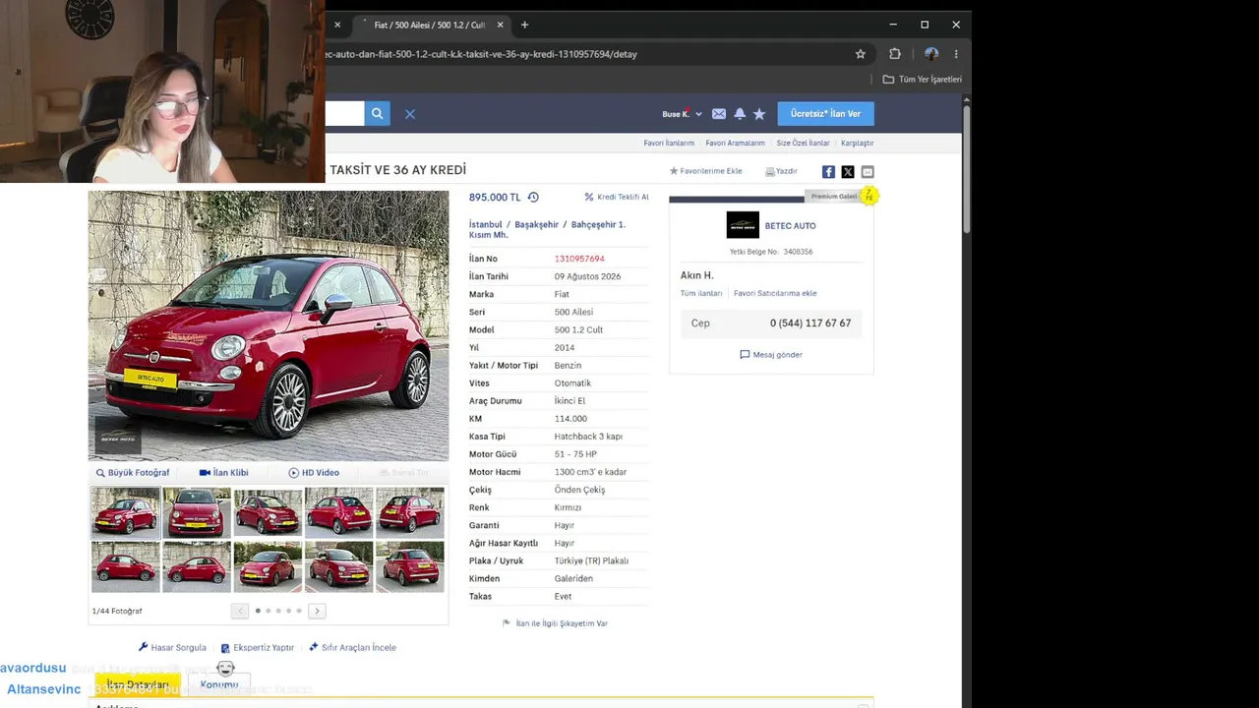Print the listing via Yazdır
The width and height of the screenshot is (1259, 708).
pyautogui.click(x=781, y=171)
